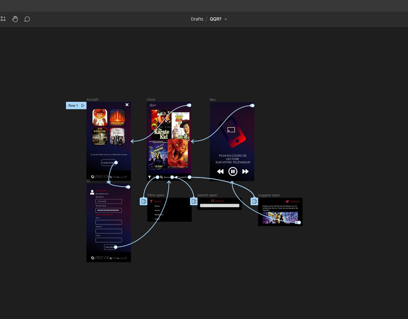This screenshot has width=408, height=319.
Task: Click the pointing-hand suggestion icon in choix
Action: point(176,177)
